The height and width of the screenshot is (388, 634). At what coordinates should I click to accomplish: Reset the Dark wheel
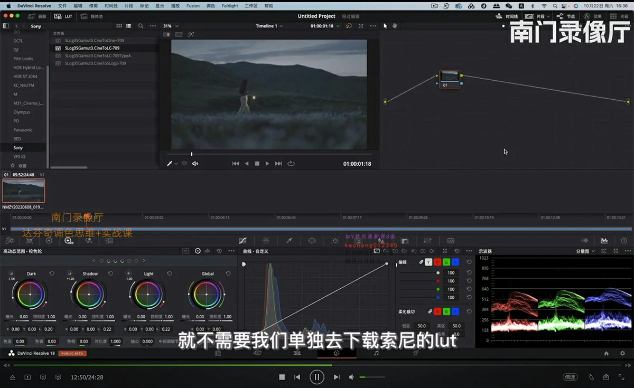52,273
